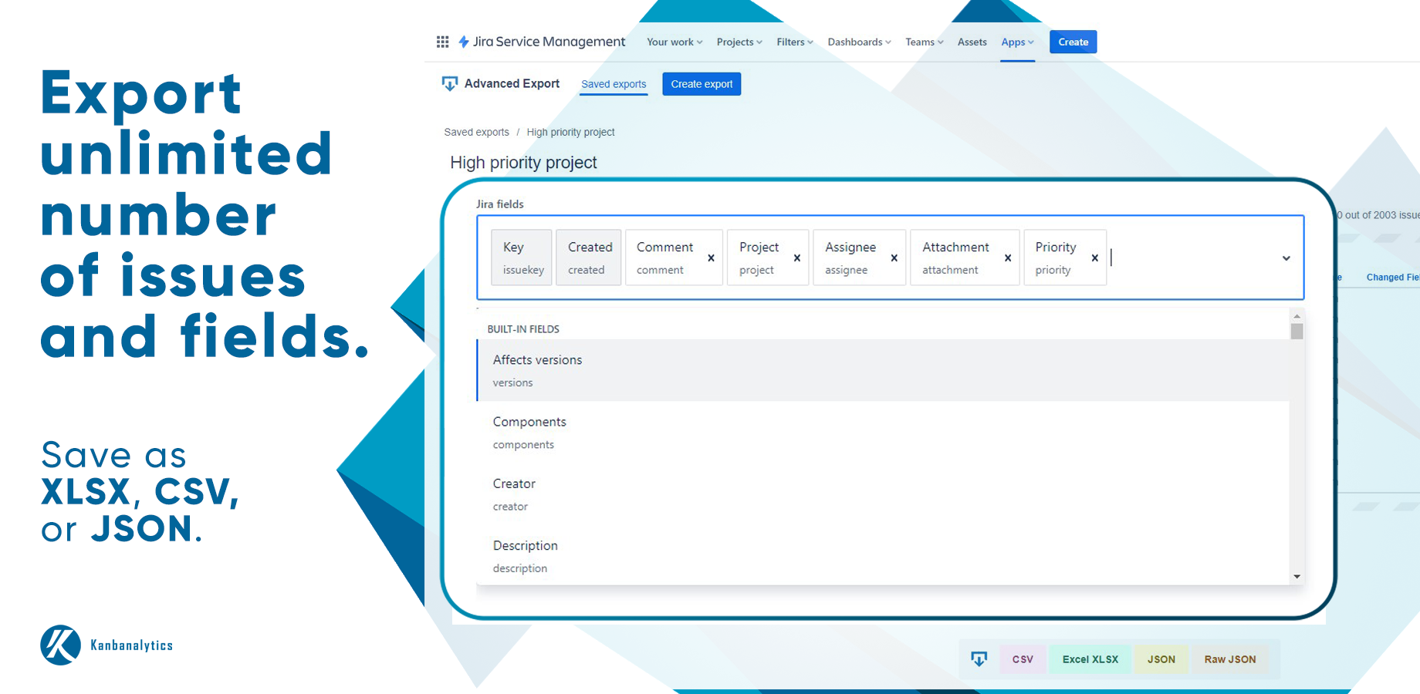Switch to the Saved exports tab
This screenshot has height=694, width=1420.
614,84
